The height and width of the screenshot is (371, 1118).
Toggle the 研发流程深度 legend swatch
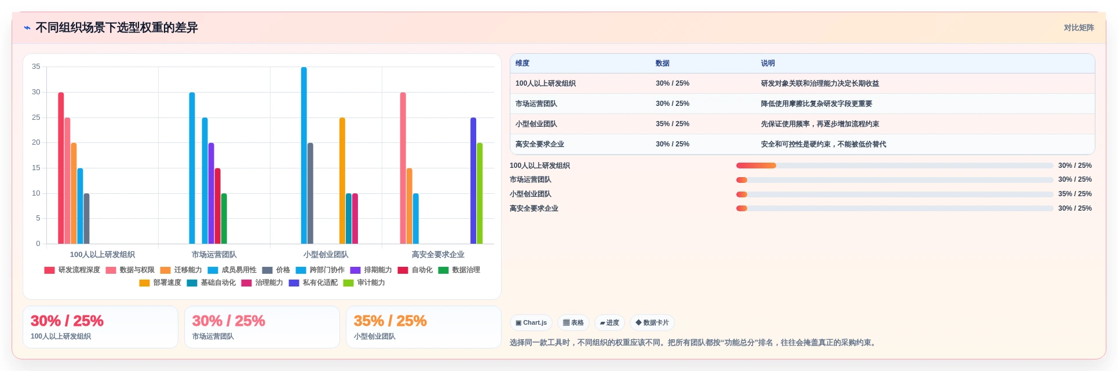point(49,270)
